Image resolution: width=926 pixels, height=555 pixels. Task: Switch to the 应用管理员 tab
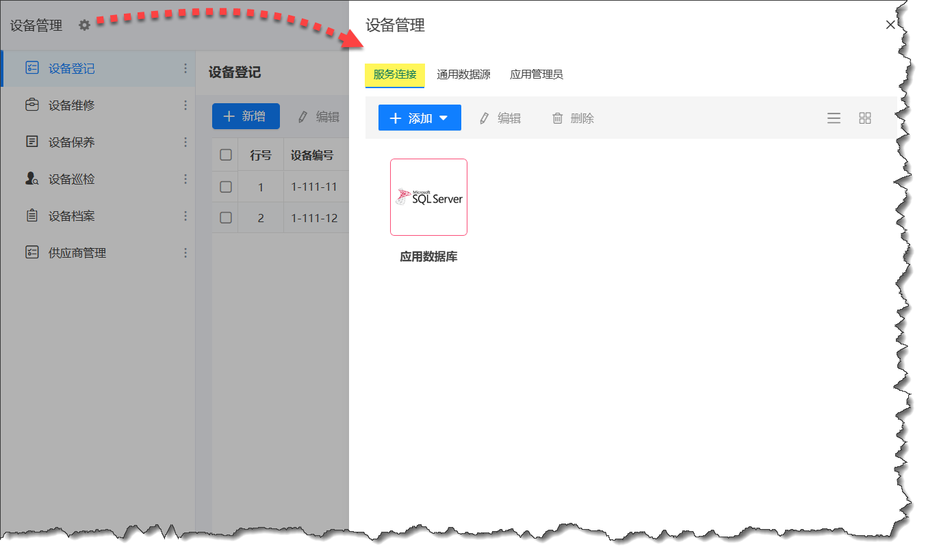pos(537,75)
